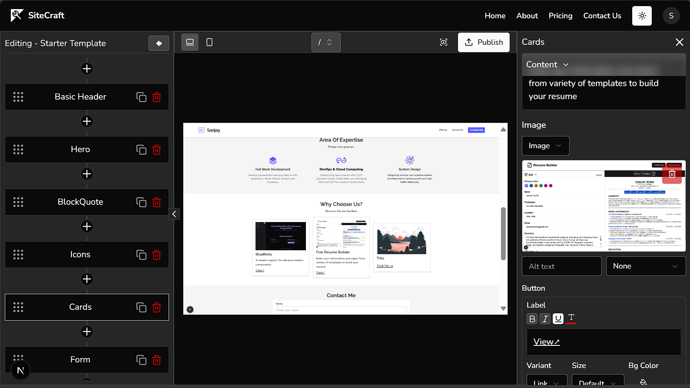This screenshot has height=388, width=690.
Task: Add a section below BlockQuote with plus
Action: [87, 226]
